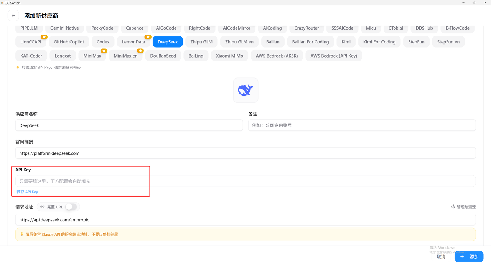Click the 请求地址 field with api.deepseek.com
This screenshot has height=267, width=491.
[245, 220]
